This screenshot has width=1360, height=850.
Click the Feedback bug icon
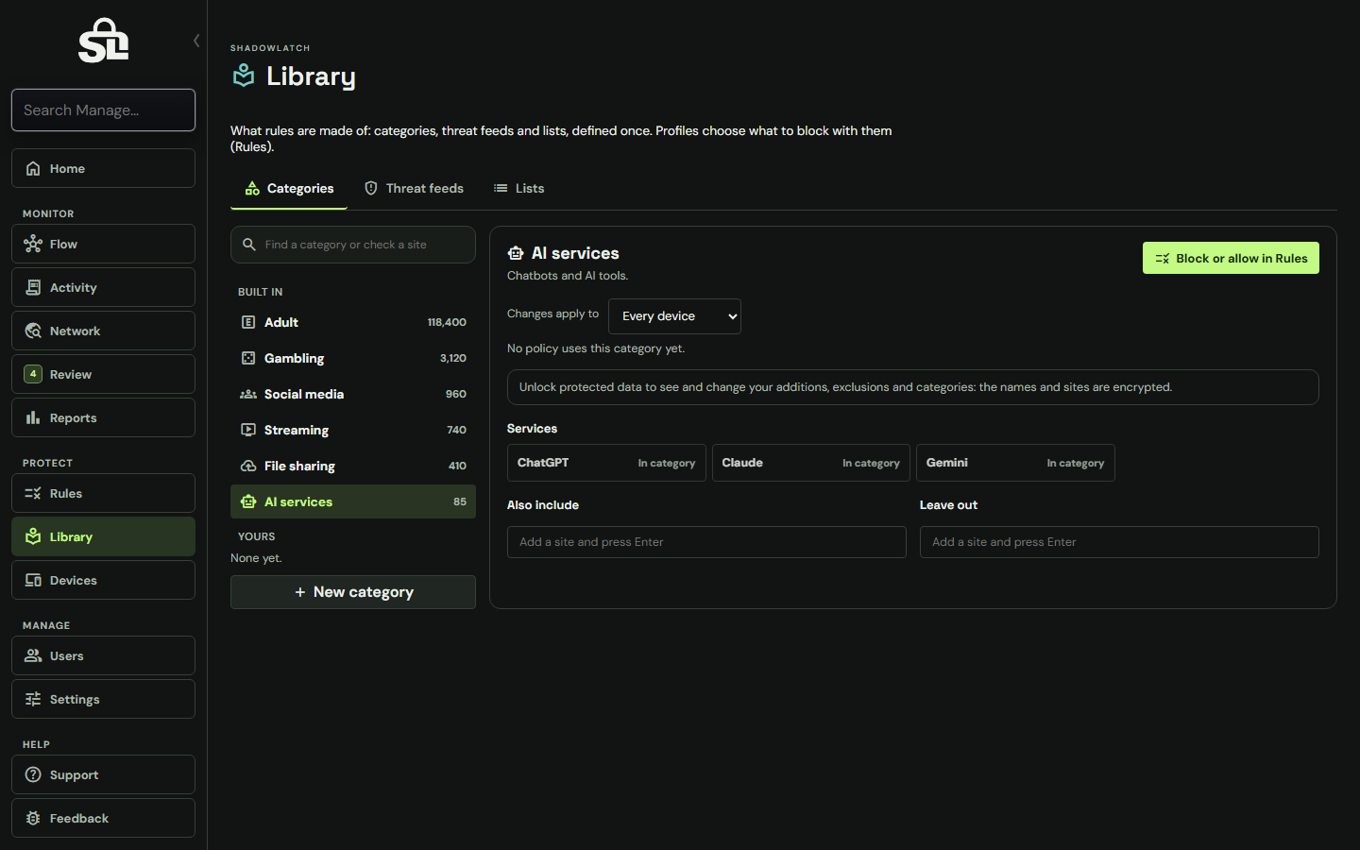[x=33, y=818]
